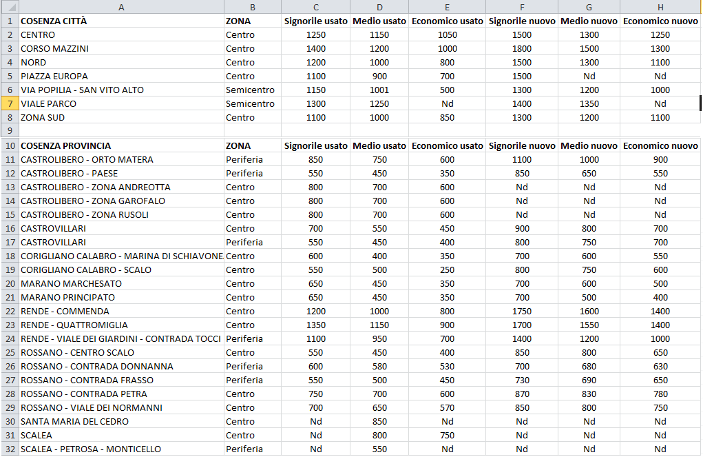The width and height of the screenshot is (703, 457).
Task: Select the column E header
Action: (447, 7)
